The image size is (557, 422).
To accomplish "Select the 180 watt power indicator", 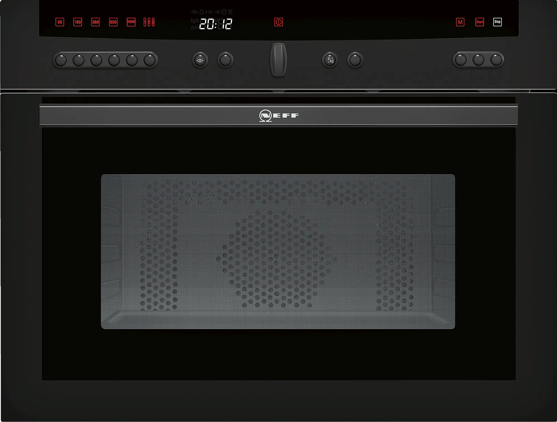I will point(78,22).
